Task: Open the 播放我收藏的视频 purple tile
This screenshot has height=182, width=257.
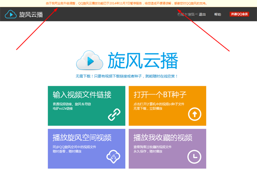Action: [x=167, y=148]
